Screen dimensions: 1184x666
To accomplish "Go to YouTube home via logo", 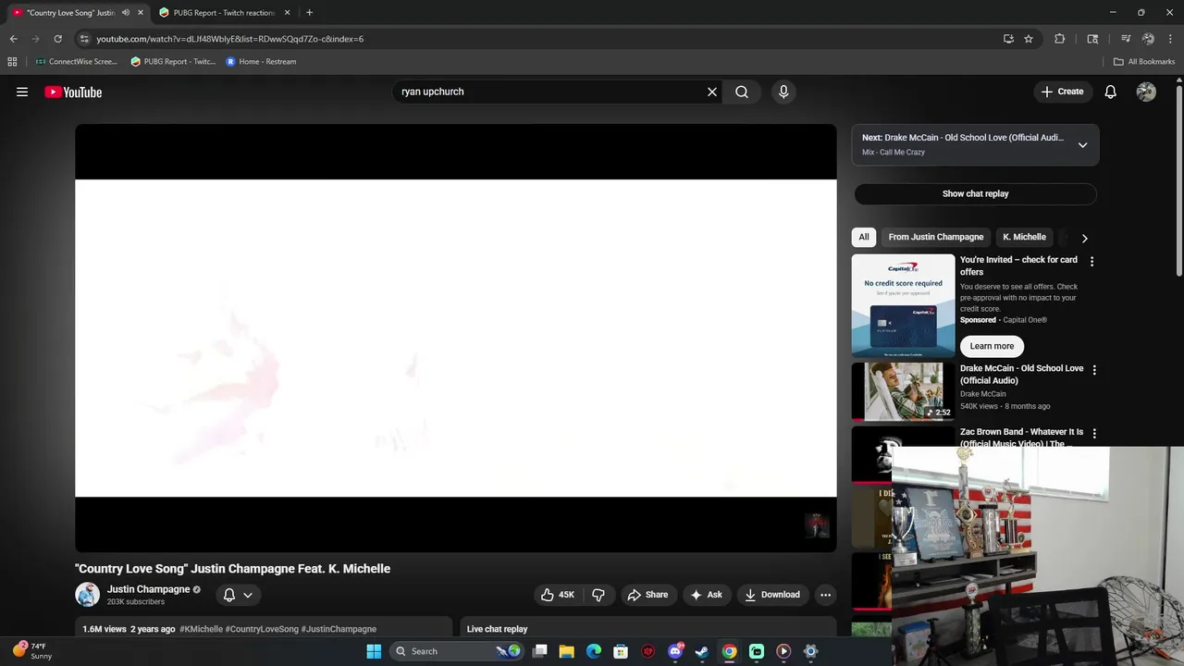I will coord(73,92).
